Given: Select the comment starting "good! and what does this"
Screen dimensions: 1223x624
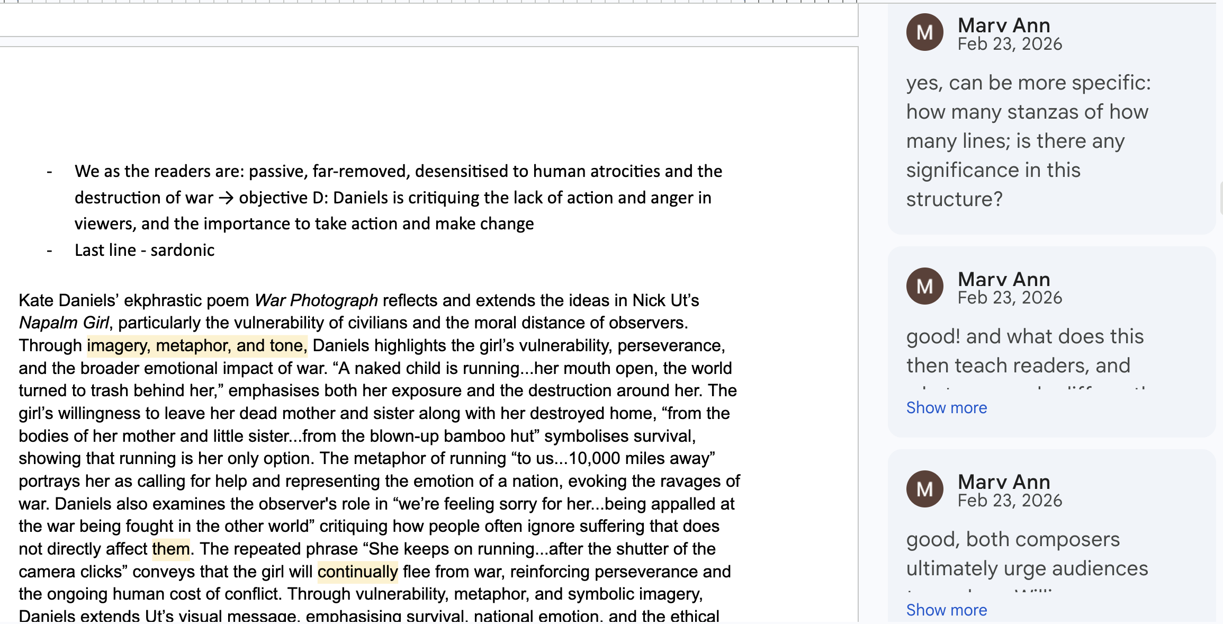Looking at the screenshot, I should (x=1051, y=342).
